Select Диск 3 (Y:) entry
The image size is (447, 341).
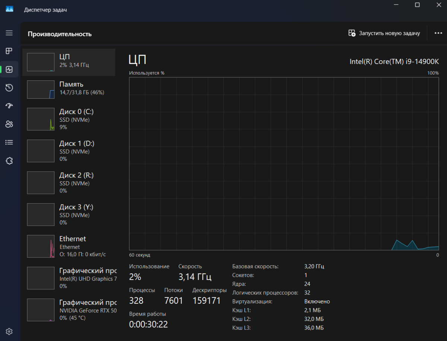pos(69,214)
